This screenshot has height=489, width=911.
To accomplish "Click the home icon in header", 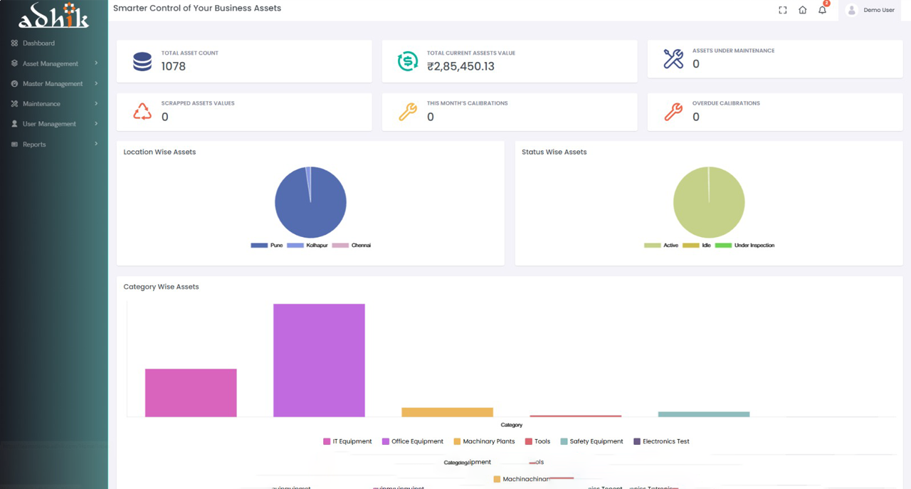I will click(x=802, y=10).
